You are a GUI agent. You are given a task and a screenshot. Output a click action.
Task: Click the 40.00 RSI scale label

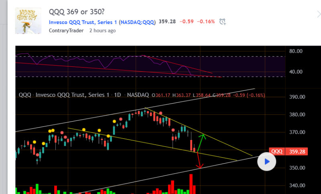[295, 72]
